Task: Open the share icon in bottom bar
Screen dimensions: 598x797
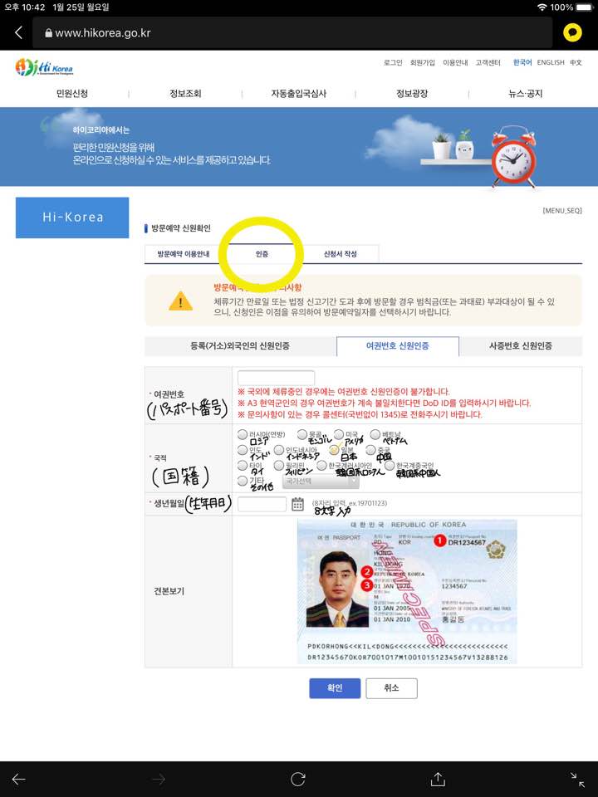Action: tap(438, 779)
